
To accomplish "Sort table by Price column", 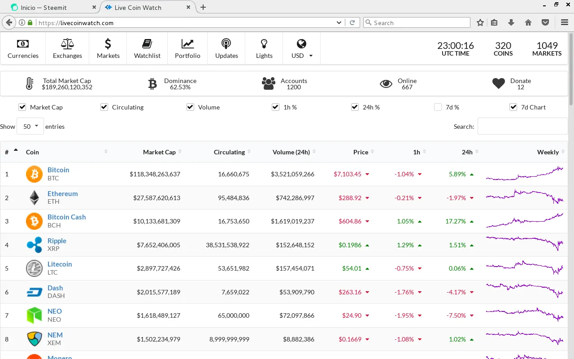I will pos(348,152).
